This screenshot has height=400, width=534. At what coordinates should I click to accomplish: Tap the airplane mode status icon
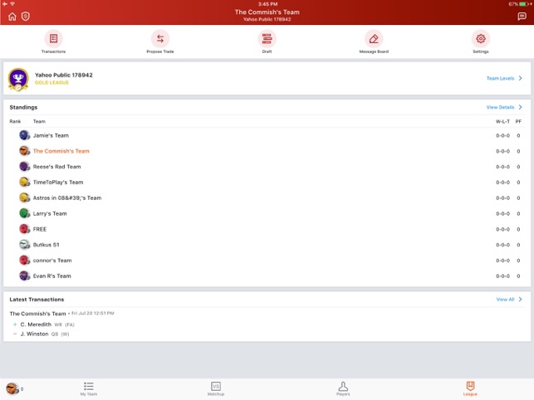coord(5,4)
